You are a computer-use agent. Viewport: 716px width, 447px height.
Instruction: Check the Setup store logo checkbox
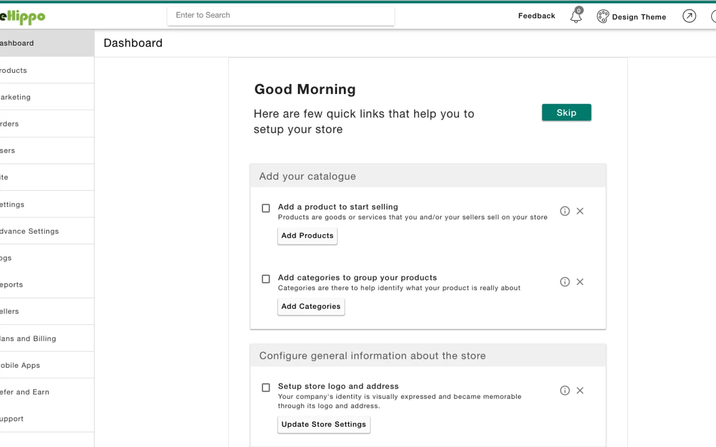tap(266, 388)
